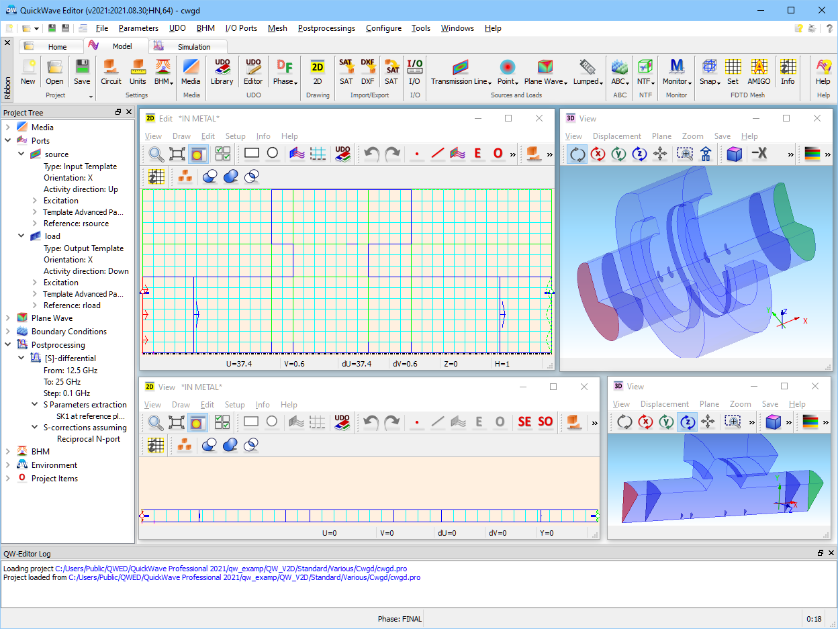Screen dimensions: 838x629
Task: Open the Plane menu in lower 3D View
Action: 709,404
